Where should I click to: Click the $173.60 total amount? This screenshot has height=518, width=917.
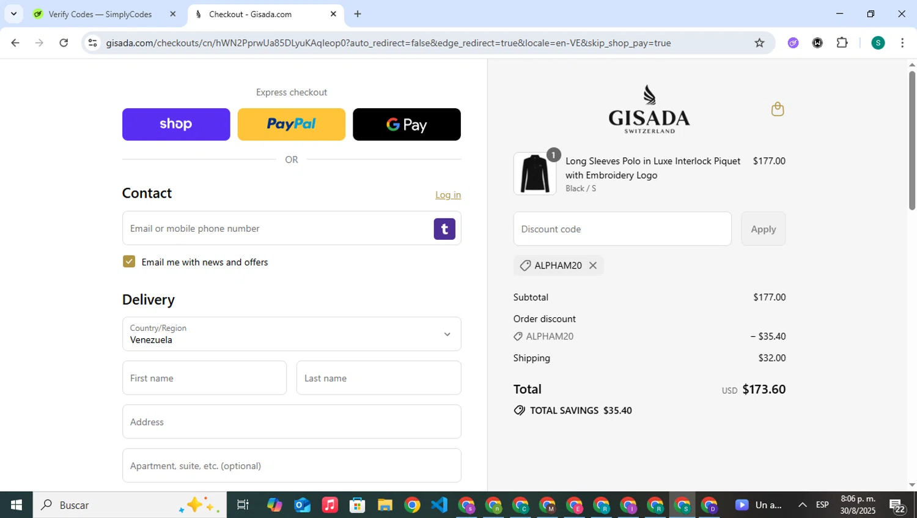[764, 390]
